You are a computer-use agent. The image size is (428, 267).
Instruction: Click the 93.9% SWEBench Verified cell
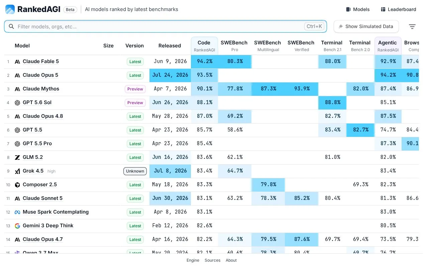(x=302, y=89)
